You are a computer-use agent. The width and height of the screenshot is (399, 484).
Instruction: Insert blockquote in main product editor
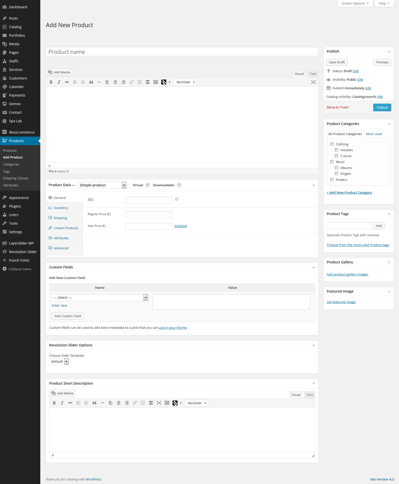coord(91,82)
